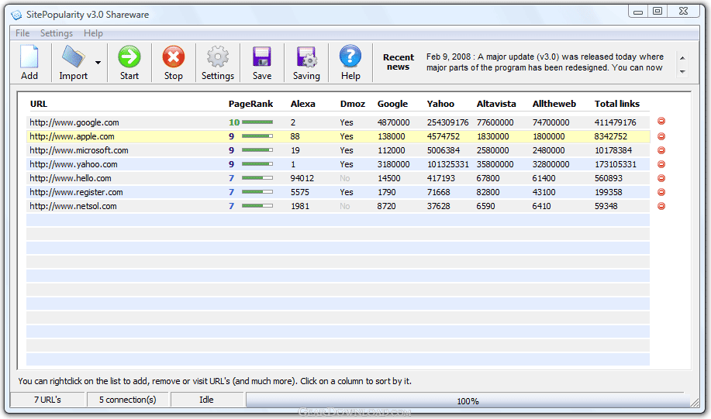This screenshot has height=419, width=711.
Task: Open the Saving options icon
Action: pyautogui.click(x=306, y=57)
